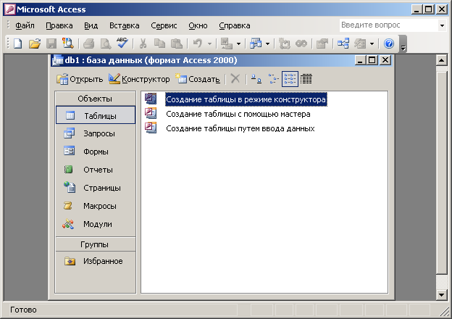Image resolution: width=452 pixels, height=319 pixels.
Task: Open the Файл menu
Action: 25,25
